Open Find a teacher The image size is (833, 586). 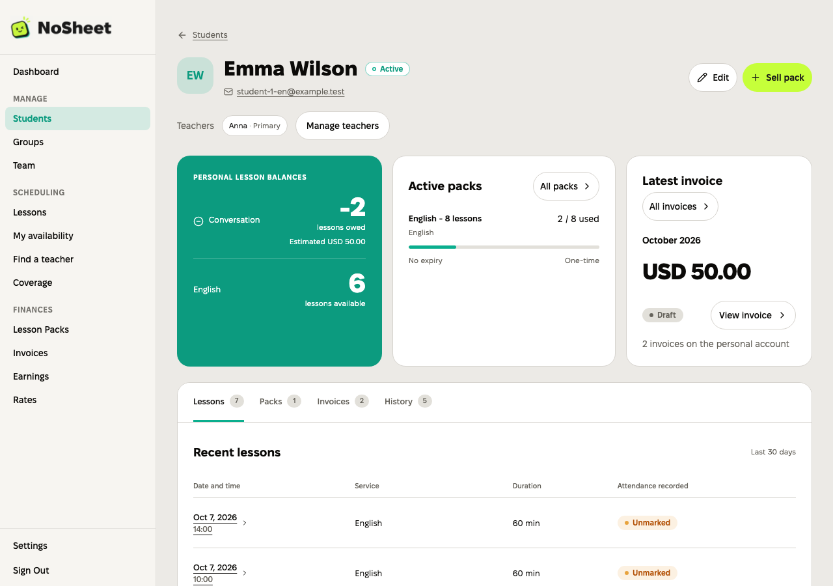tap(77, 259)
